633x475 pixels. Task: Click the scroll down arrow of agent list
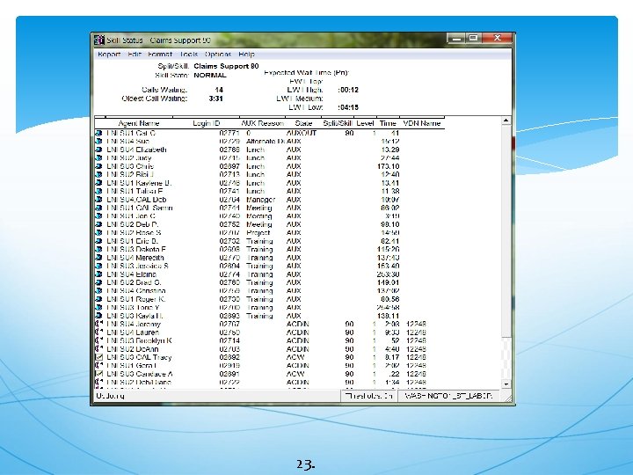[x=506, y=384]
